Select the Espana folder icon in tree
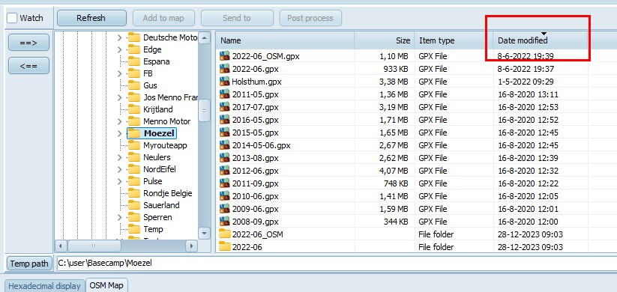 pyautogui.click(x=134, y=61)
